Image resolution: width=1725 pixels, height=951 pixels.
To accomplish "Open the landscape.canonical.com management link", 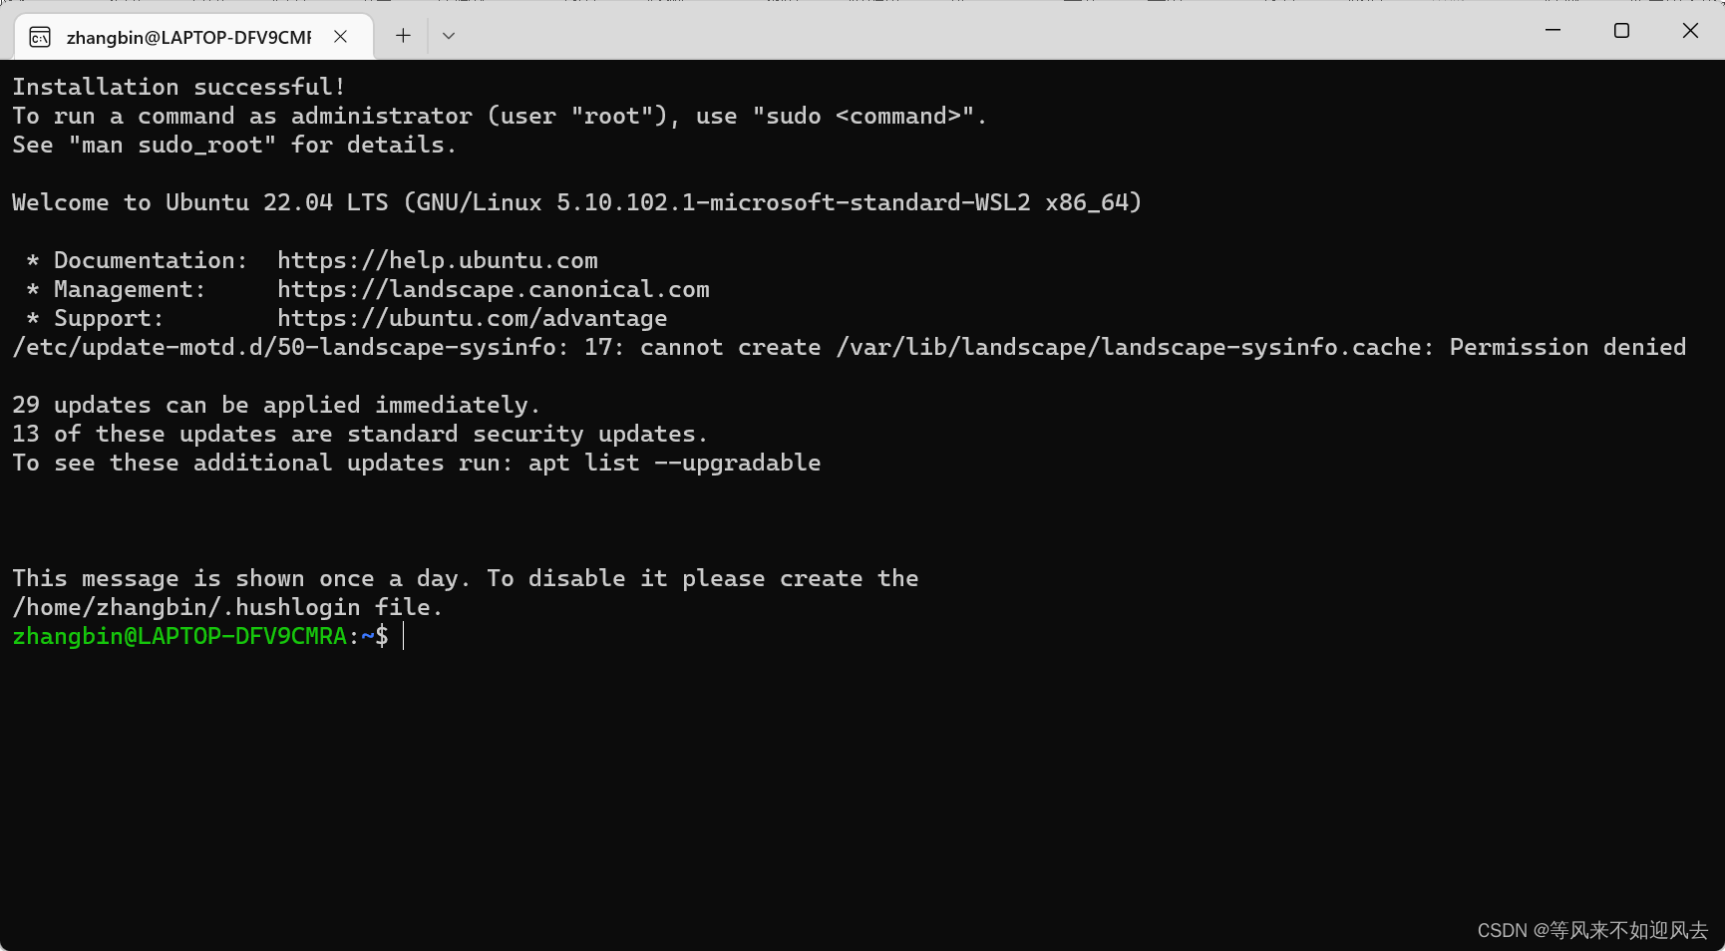I will (x=494, y=289).
